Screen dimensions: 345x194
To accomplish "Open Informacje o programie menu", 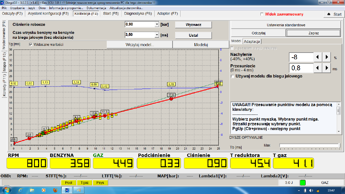I will coord(66,8).
